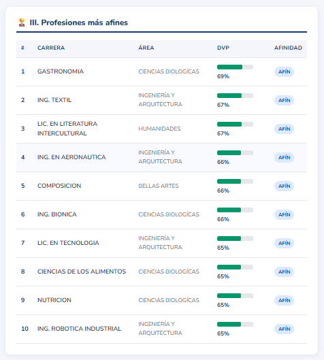Click rank number 1 in the table

[23, 71]
